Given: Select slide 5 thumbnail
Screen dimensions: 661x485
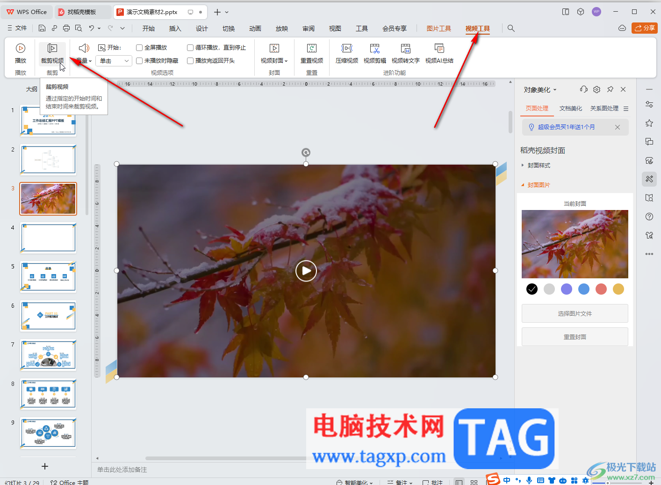Looking at the screenshot, I should click(48, 276).
